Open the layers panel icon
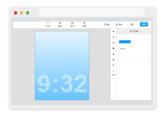164x113 pixels. coord(114,54)
